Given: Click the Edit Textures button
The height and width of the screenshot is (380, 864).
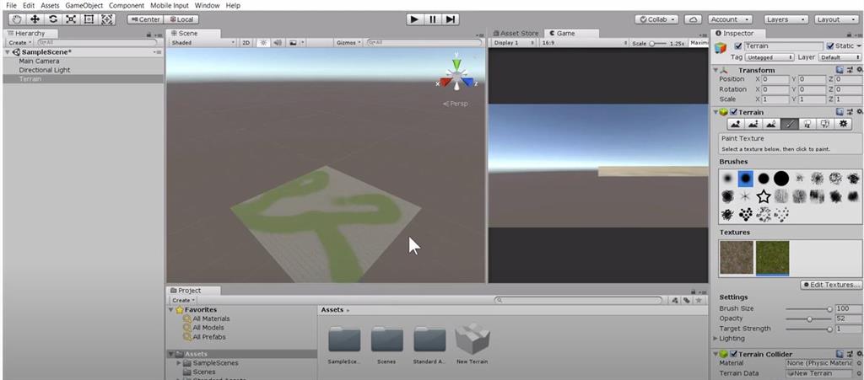Looking at the screenshot, I should [x=830, y=285].
